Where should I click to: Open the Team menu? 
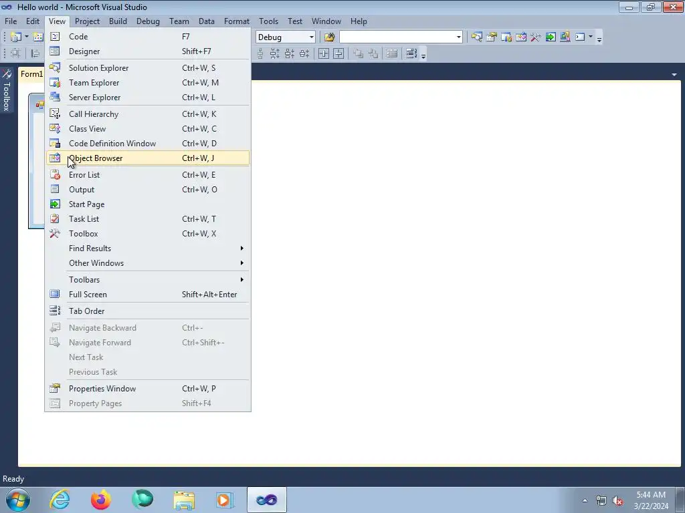[179, 21]
